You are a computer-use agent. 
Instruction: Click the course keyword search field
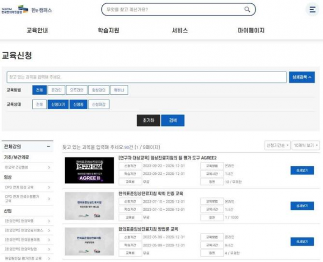[x=146, y=77]
